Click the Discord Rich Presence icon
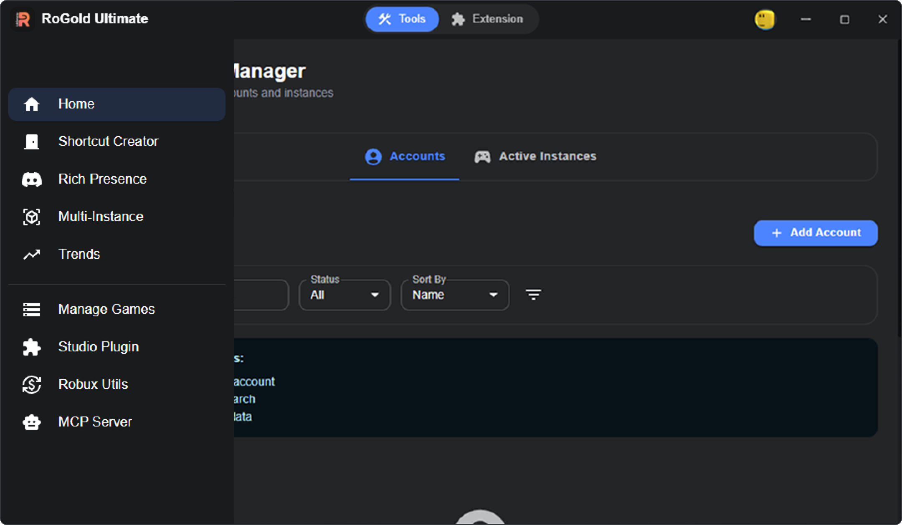The height and width of the screenshot is (525, 902). (x=32, y=179)
